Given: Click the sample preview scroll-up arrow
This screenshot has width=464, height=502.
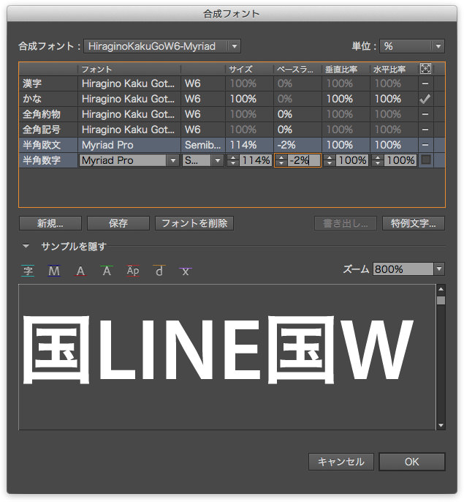Looking at the screenshot, I should click(x=441, y=290).
